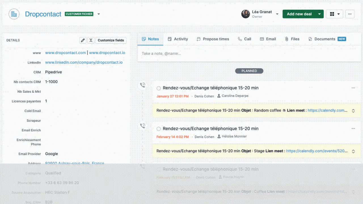Image resolution: width=363 pixels, height=204 pixels.
Task: Switch to the Notes tab
Action: 150,39
